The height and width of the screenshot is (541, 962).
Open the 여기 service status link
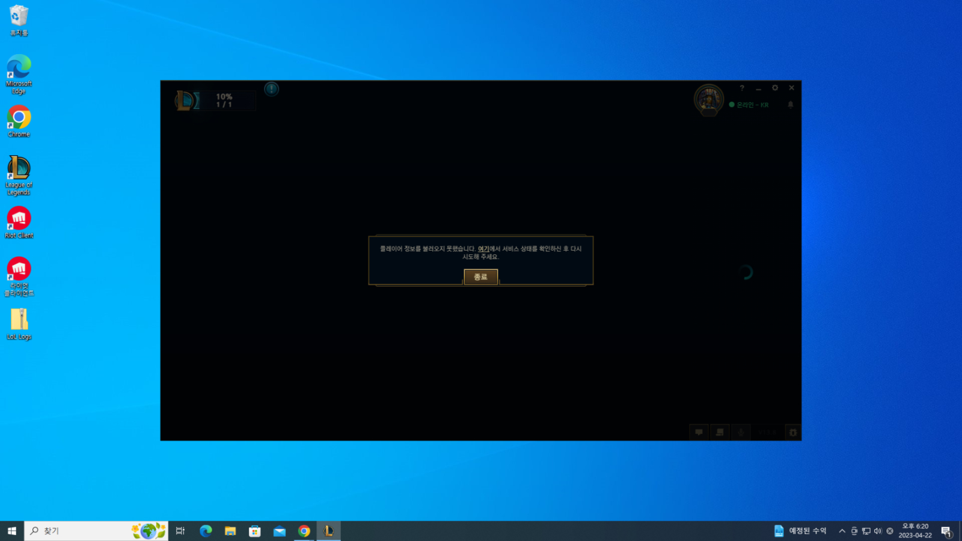(x=483, y=249)
